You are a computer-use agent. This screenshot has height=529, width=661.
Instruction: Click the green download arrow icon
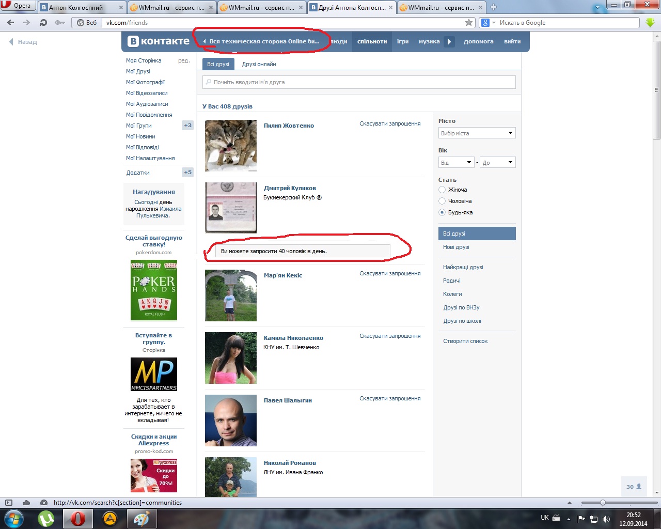coord(650,23)
